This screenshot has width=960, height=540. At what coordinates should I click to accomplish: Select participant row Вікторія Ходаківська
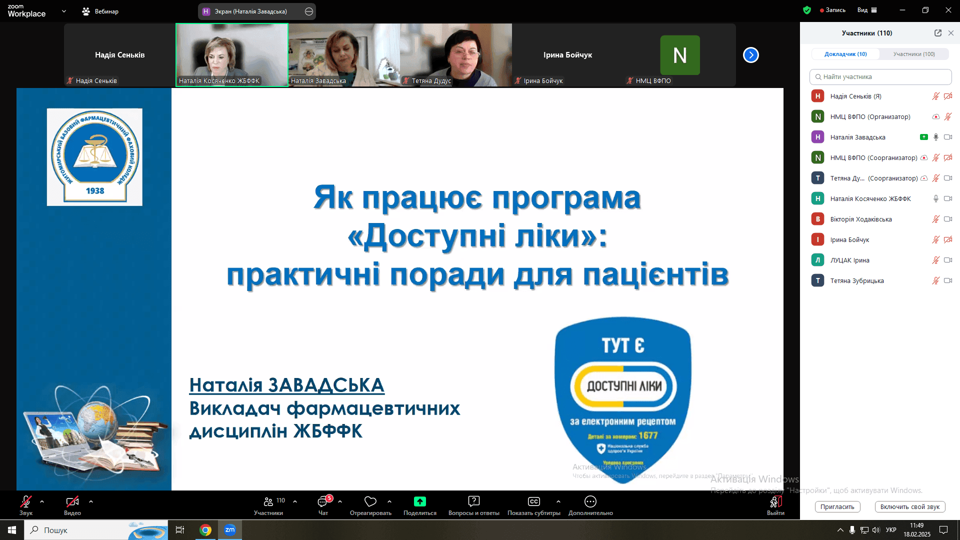(x=880, y=219)
